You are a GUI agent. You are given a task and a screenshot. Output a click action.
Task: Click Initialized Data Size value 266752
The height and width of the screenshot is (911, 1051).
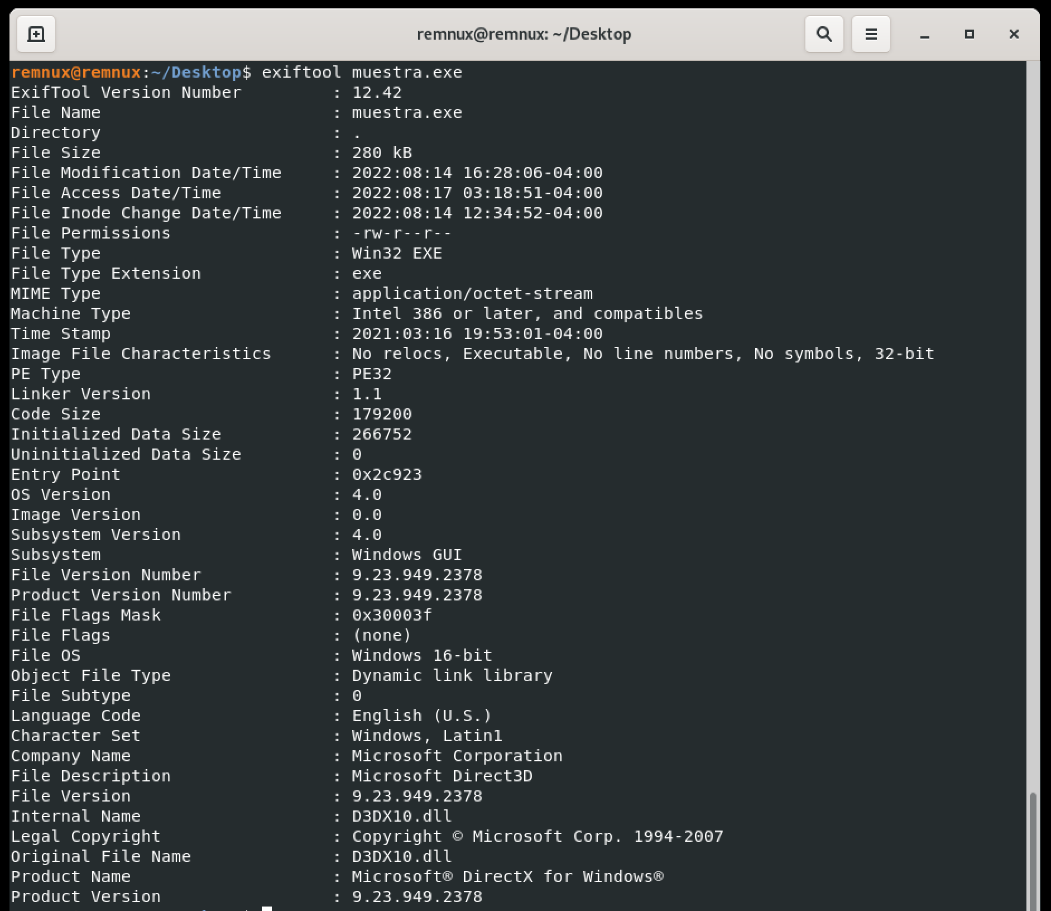pyautogui.click(x=382, y=434)
